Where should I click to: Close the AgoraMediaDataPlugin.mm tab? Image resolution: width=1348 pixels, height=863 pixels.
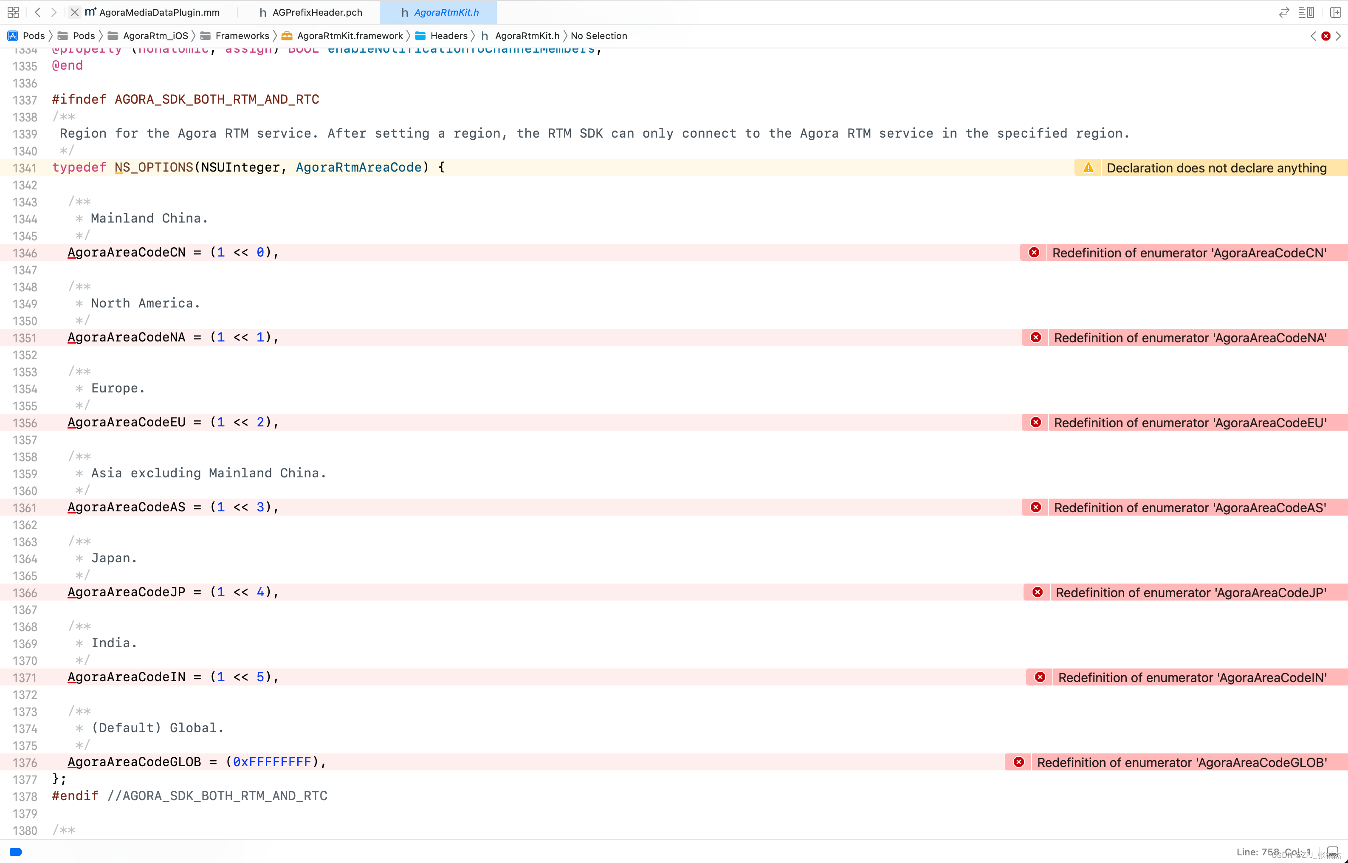tap(74, 12)
